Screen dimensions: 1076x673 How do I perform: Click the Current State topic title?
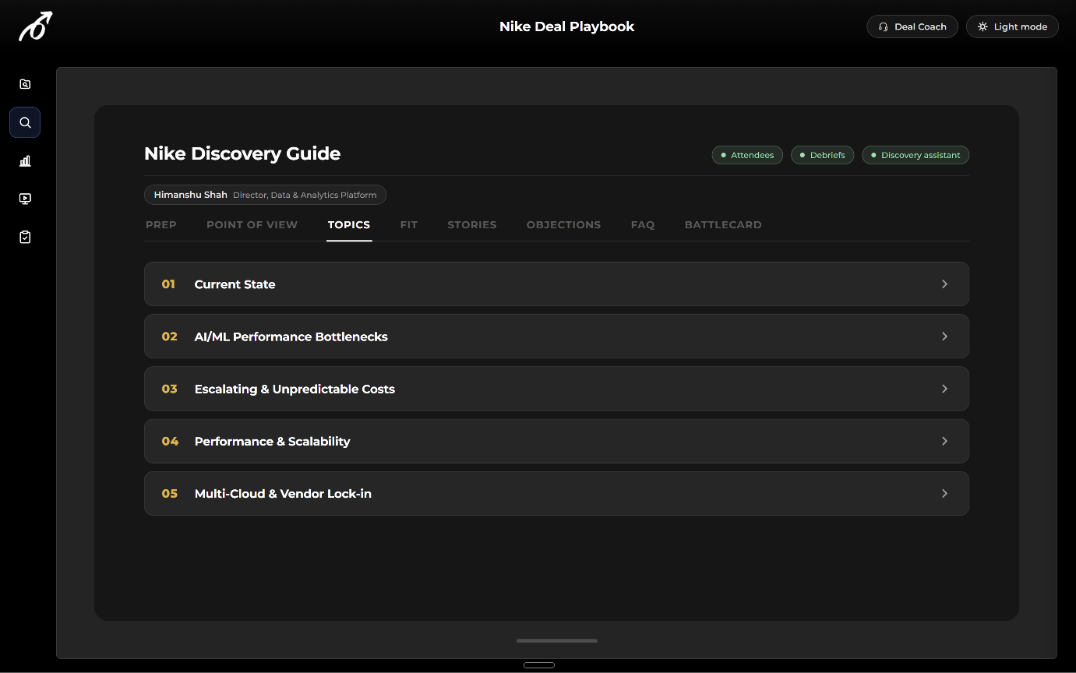pos(235,284)
